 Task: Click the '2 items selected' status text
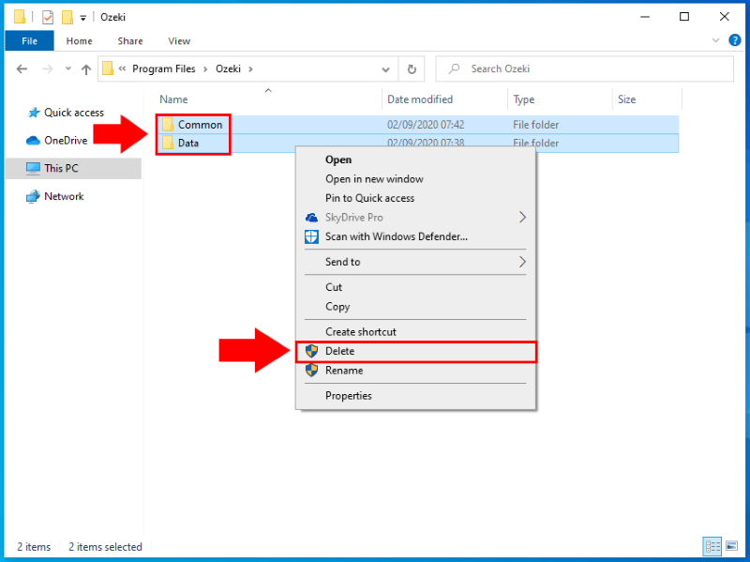105,547
